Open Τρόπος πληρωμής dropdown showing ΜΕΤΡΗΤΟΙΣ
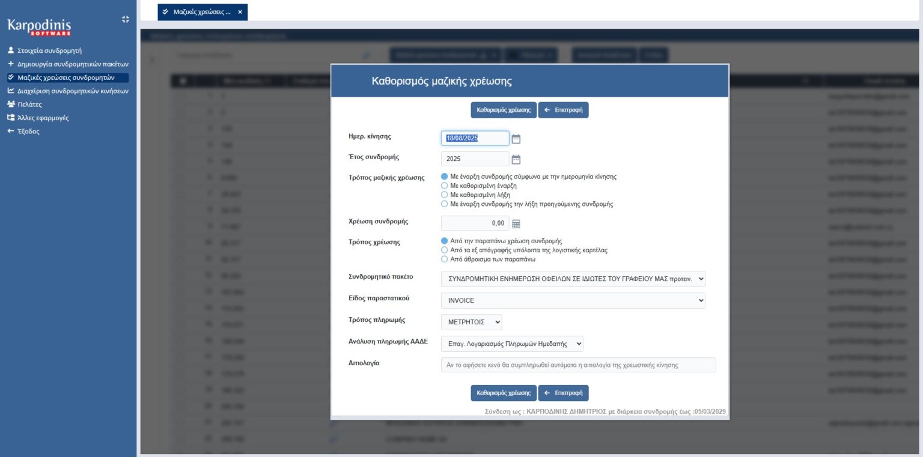The width and height of the screenshot is (923, 457). point(471,322)
